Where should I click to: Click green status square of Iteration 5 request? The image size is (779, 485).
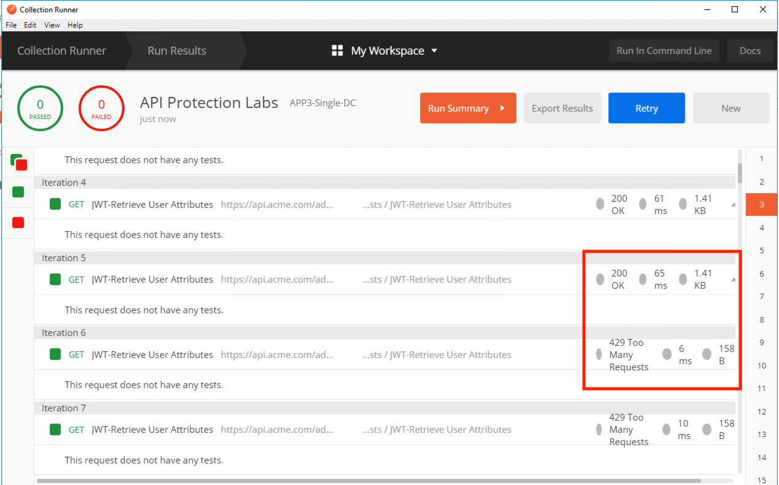click(x=55, y=280)
